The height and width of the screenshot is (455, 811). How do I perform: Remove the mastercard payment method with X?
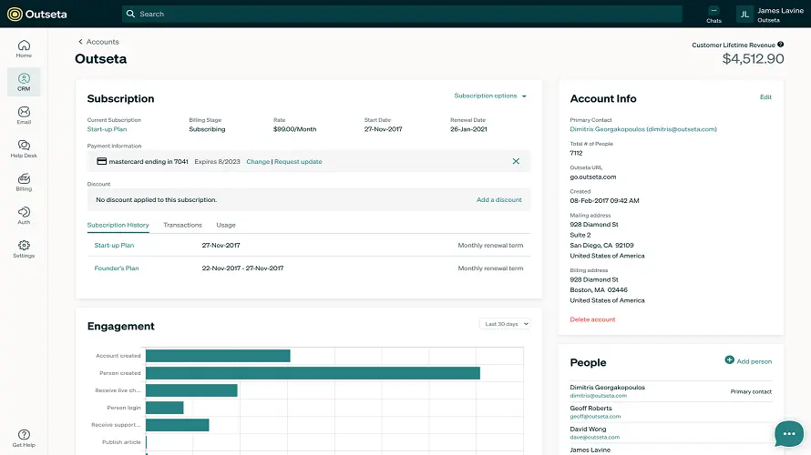[516, 161]
